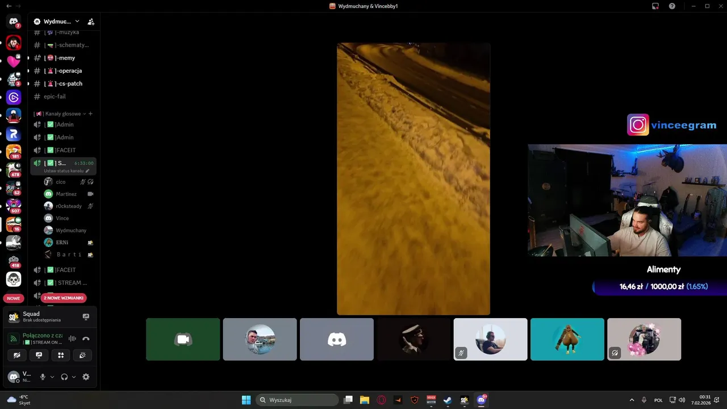Open help question-mark icon in title bar
The width and height of the screenshot is (727, 409).
tap(672, 6)
